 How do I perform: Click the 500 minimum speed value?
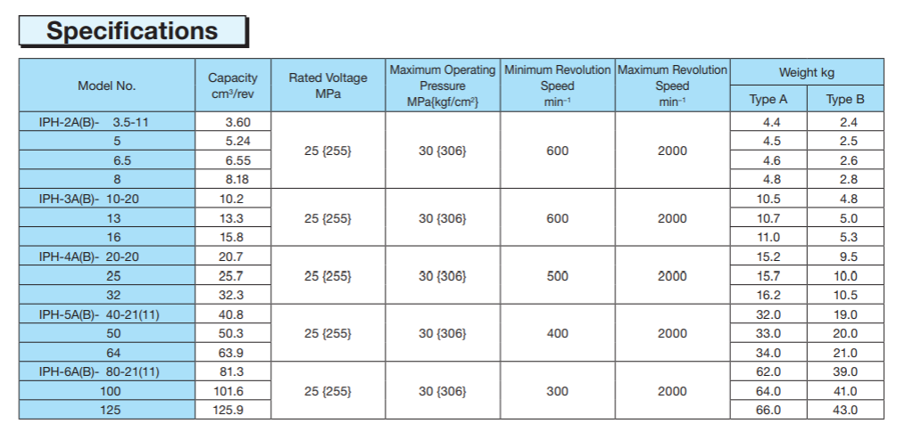(557, 276)
